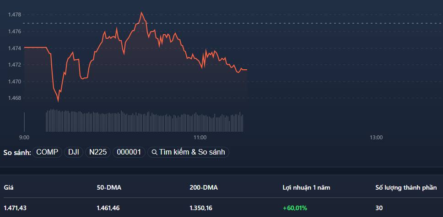Click the 1.478 y-axis price label
Viewport: 443px width, 217px height.
[x=15, y=15]
